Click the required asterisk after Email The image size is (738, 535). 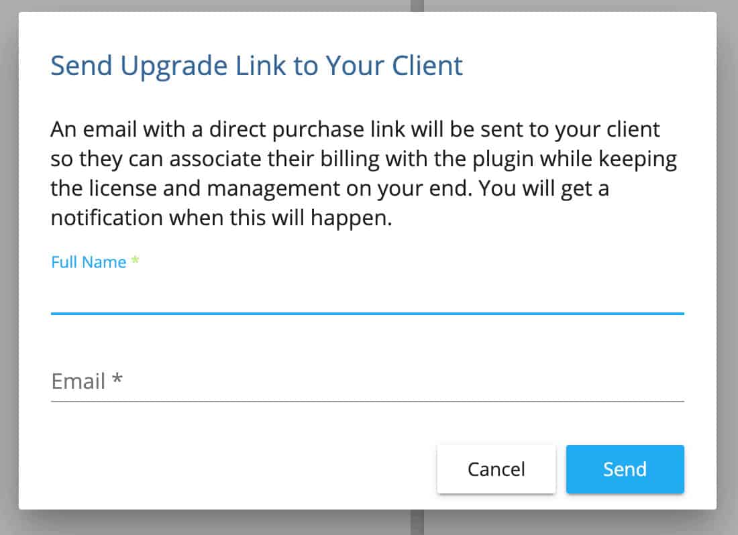pyautogui.click(x=117, y=381)
